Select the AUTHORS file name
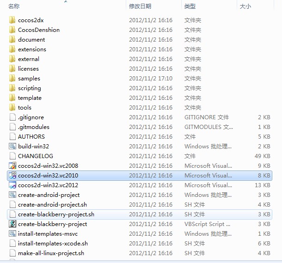 tap(31, 137)
